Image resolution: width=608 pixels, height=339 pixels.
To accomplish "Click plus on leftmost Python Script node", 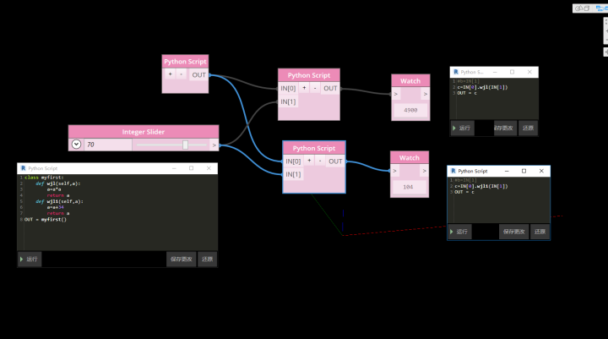I will click(170, 74).
